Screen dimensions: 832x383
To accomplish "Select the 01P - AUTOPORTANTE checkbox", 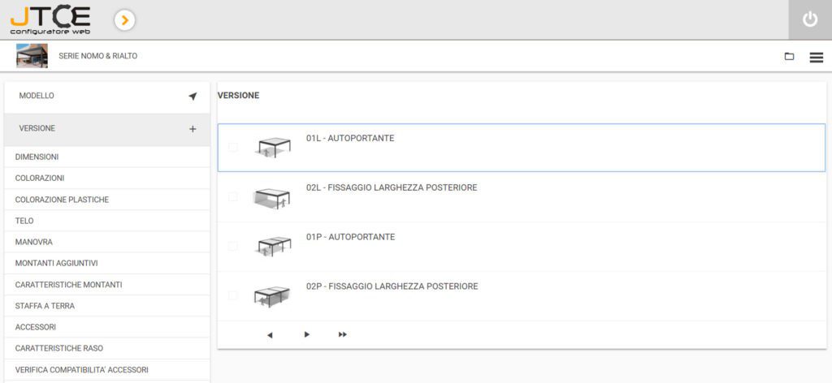I will pyautogui.click(x=233, y=246).
